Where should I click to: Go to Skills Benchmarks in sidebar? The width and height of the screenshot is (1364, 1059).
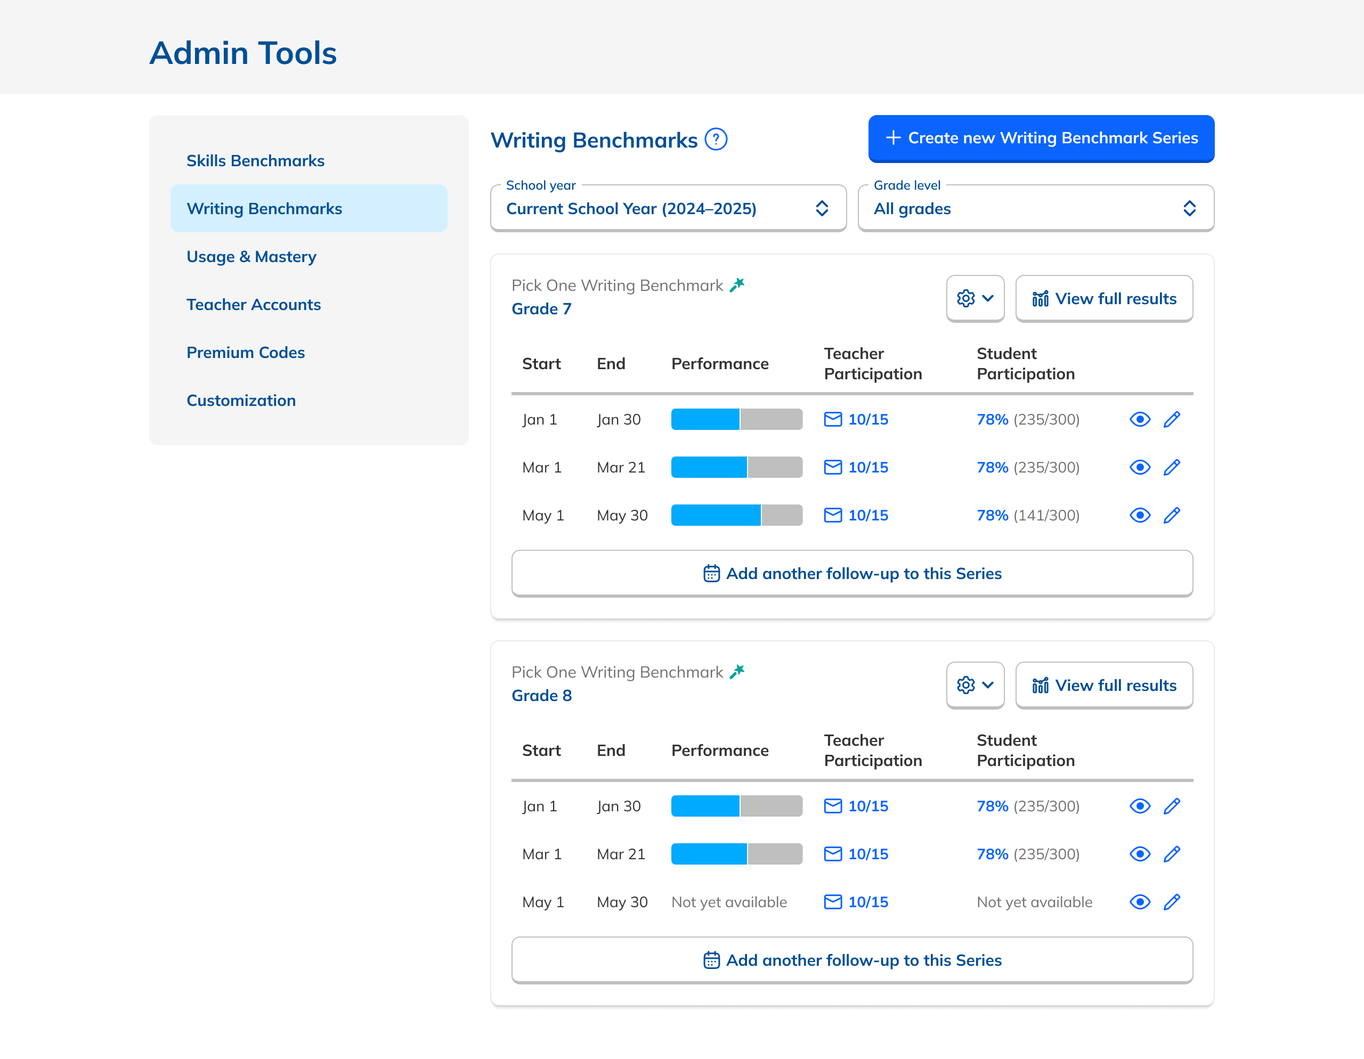coord(255,160)
